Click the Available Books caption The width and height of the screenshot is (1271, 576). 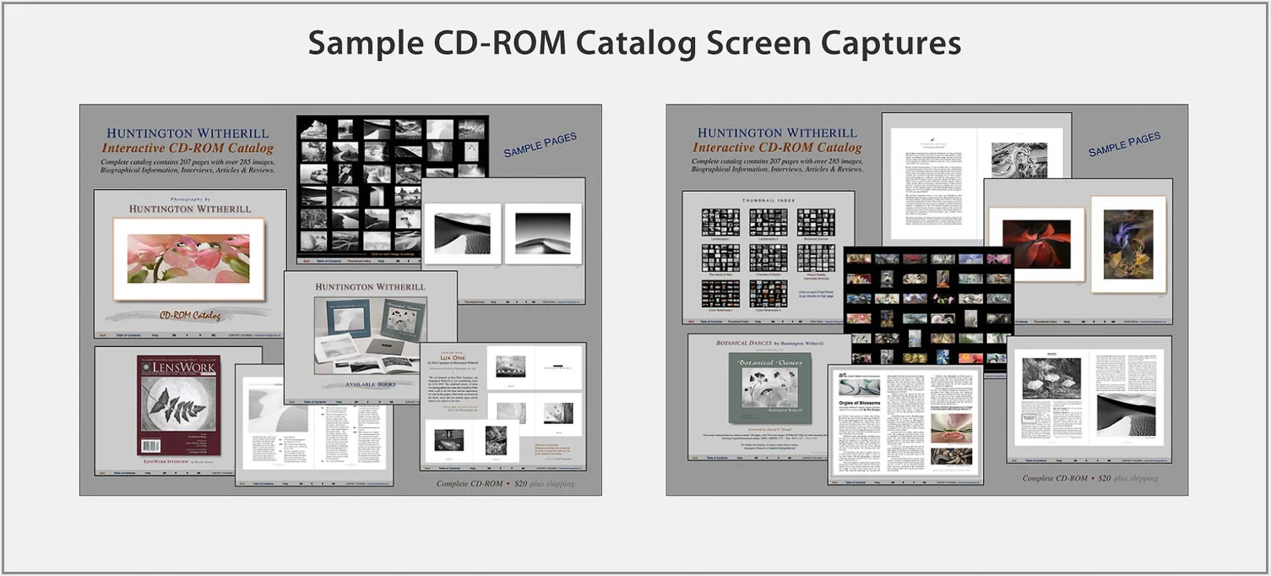(370, 385)
